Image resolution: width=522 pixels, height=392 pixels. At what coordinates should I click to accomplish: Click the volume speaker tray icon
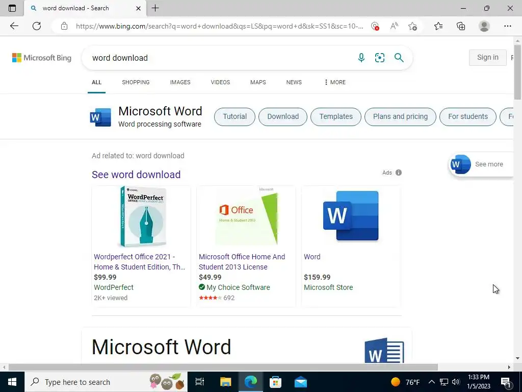pos(456,382)
